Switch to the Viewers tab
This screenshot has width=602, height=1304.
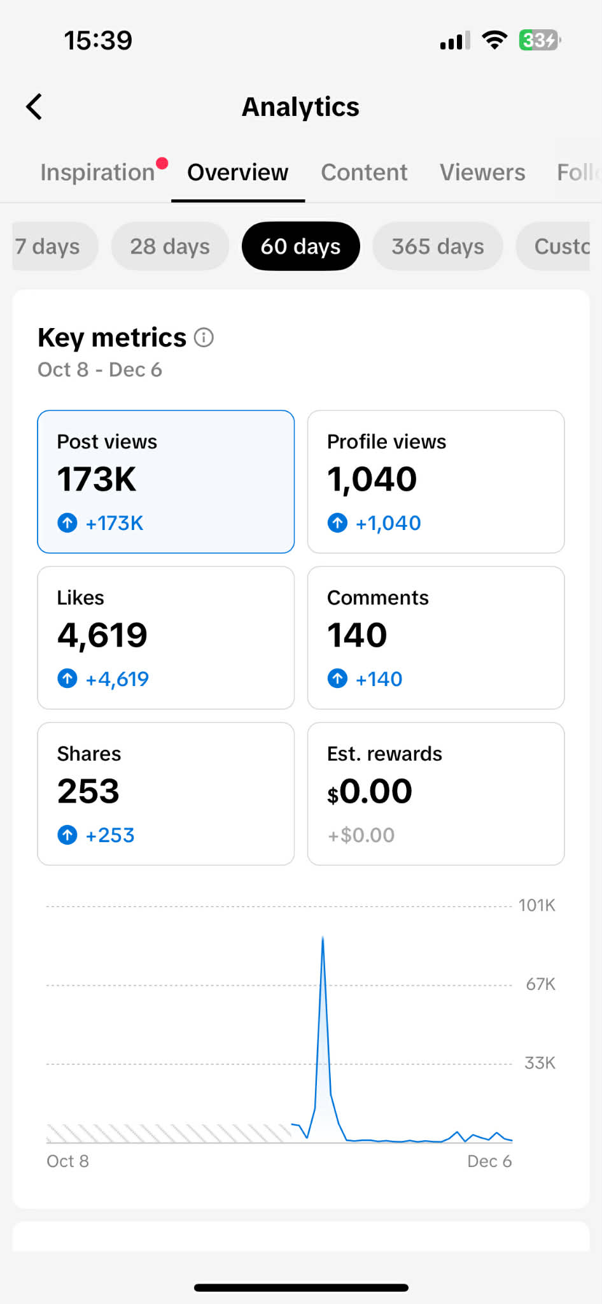tap(482, 173)
